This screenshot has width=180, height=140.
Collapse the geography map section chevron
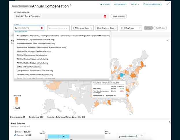(168, 41)
